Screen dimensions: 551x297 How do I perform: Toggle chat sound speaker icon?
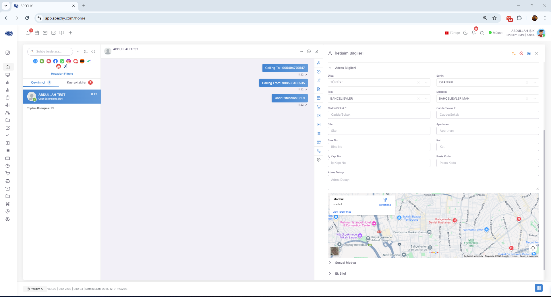point(93,52)
